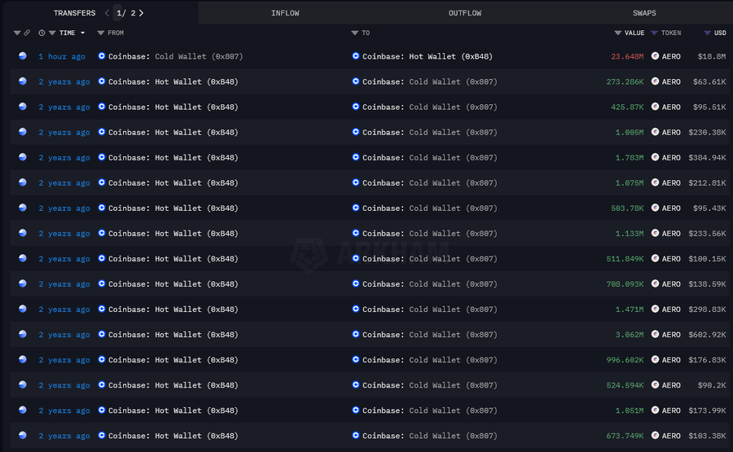
Task: Click the clock icon beside TIME
Action: pos(42,33)
